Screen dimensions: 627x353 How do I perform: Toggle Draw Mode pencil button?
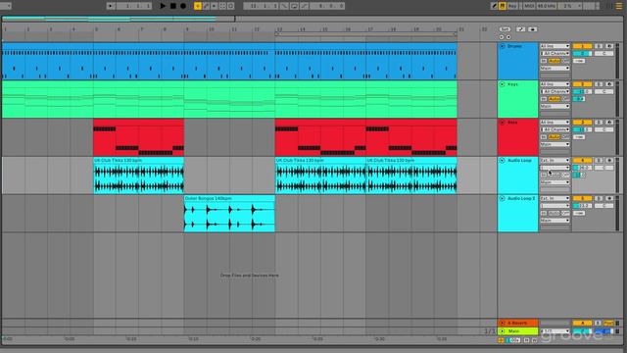(x=494, y=6)
